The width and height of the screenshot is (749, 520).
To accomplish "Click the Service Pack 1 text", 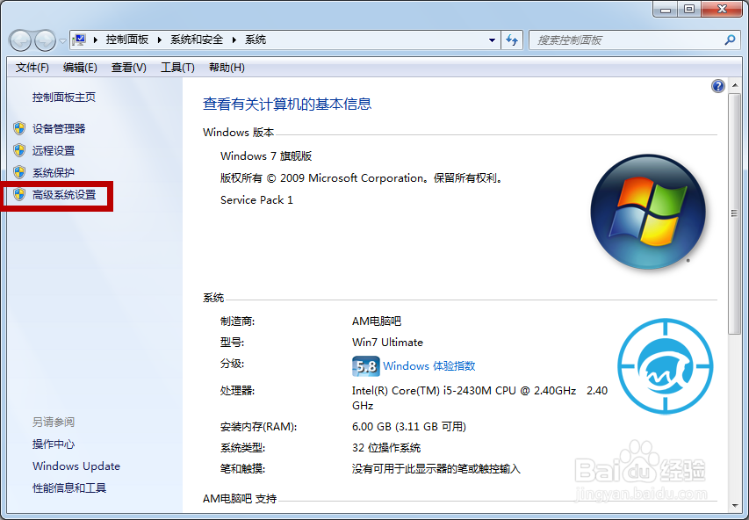I will [x=256, y=200].
